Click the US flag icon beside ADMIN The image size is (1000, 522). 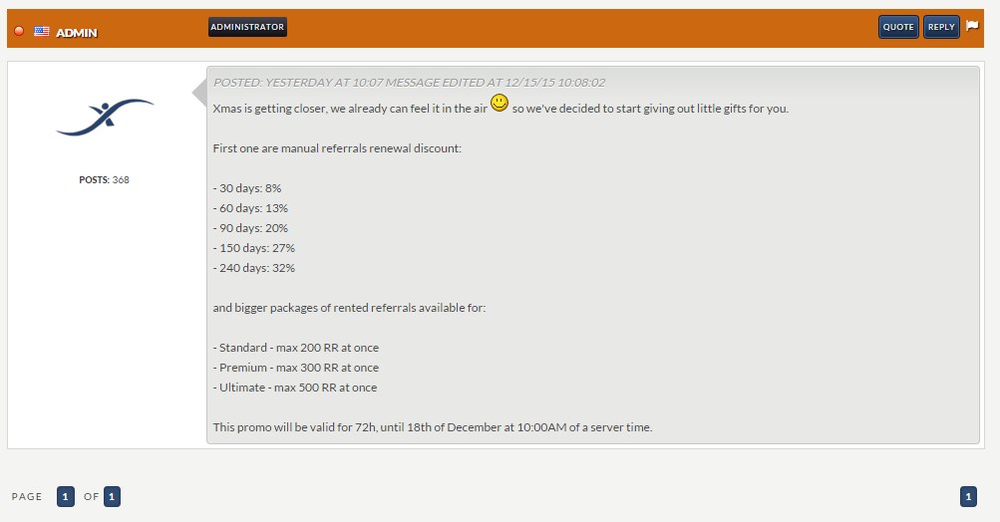(x=42, y=32)
